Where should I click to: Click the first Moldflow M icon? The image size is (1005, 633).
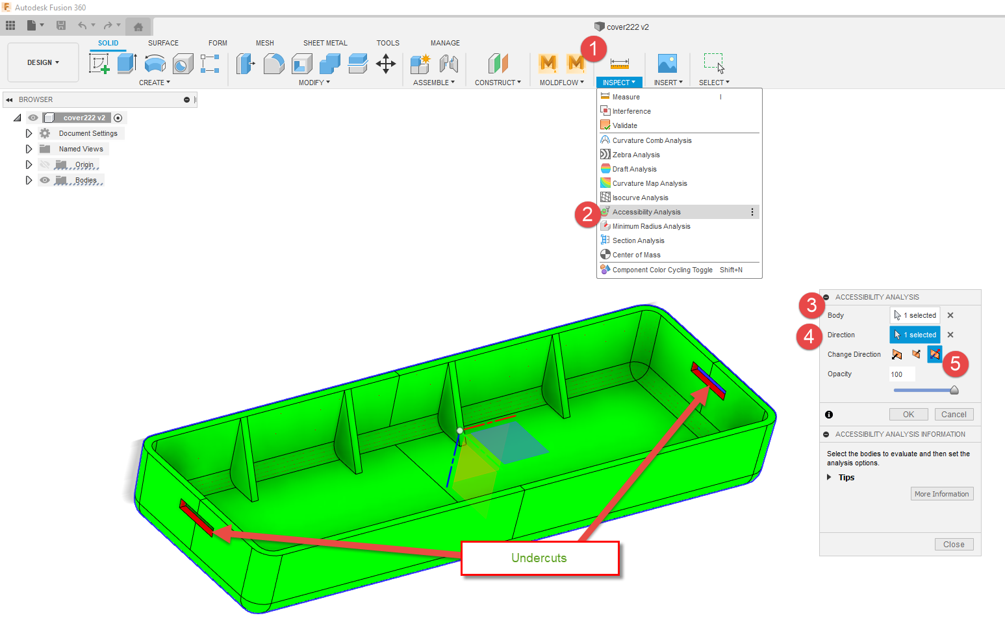coord(548,63)
